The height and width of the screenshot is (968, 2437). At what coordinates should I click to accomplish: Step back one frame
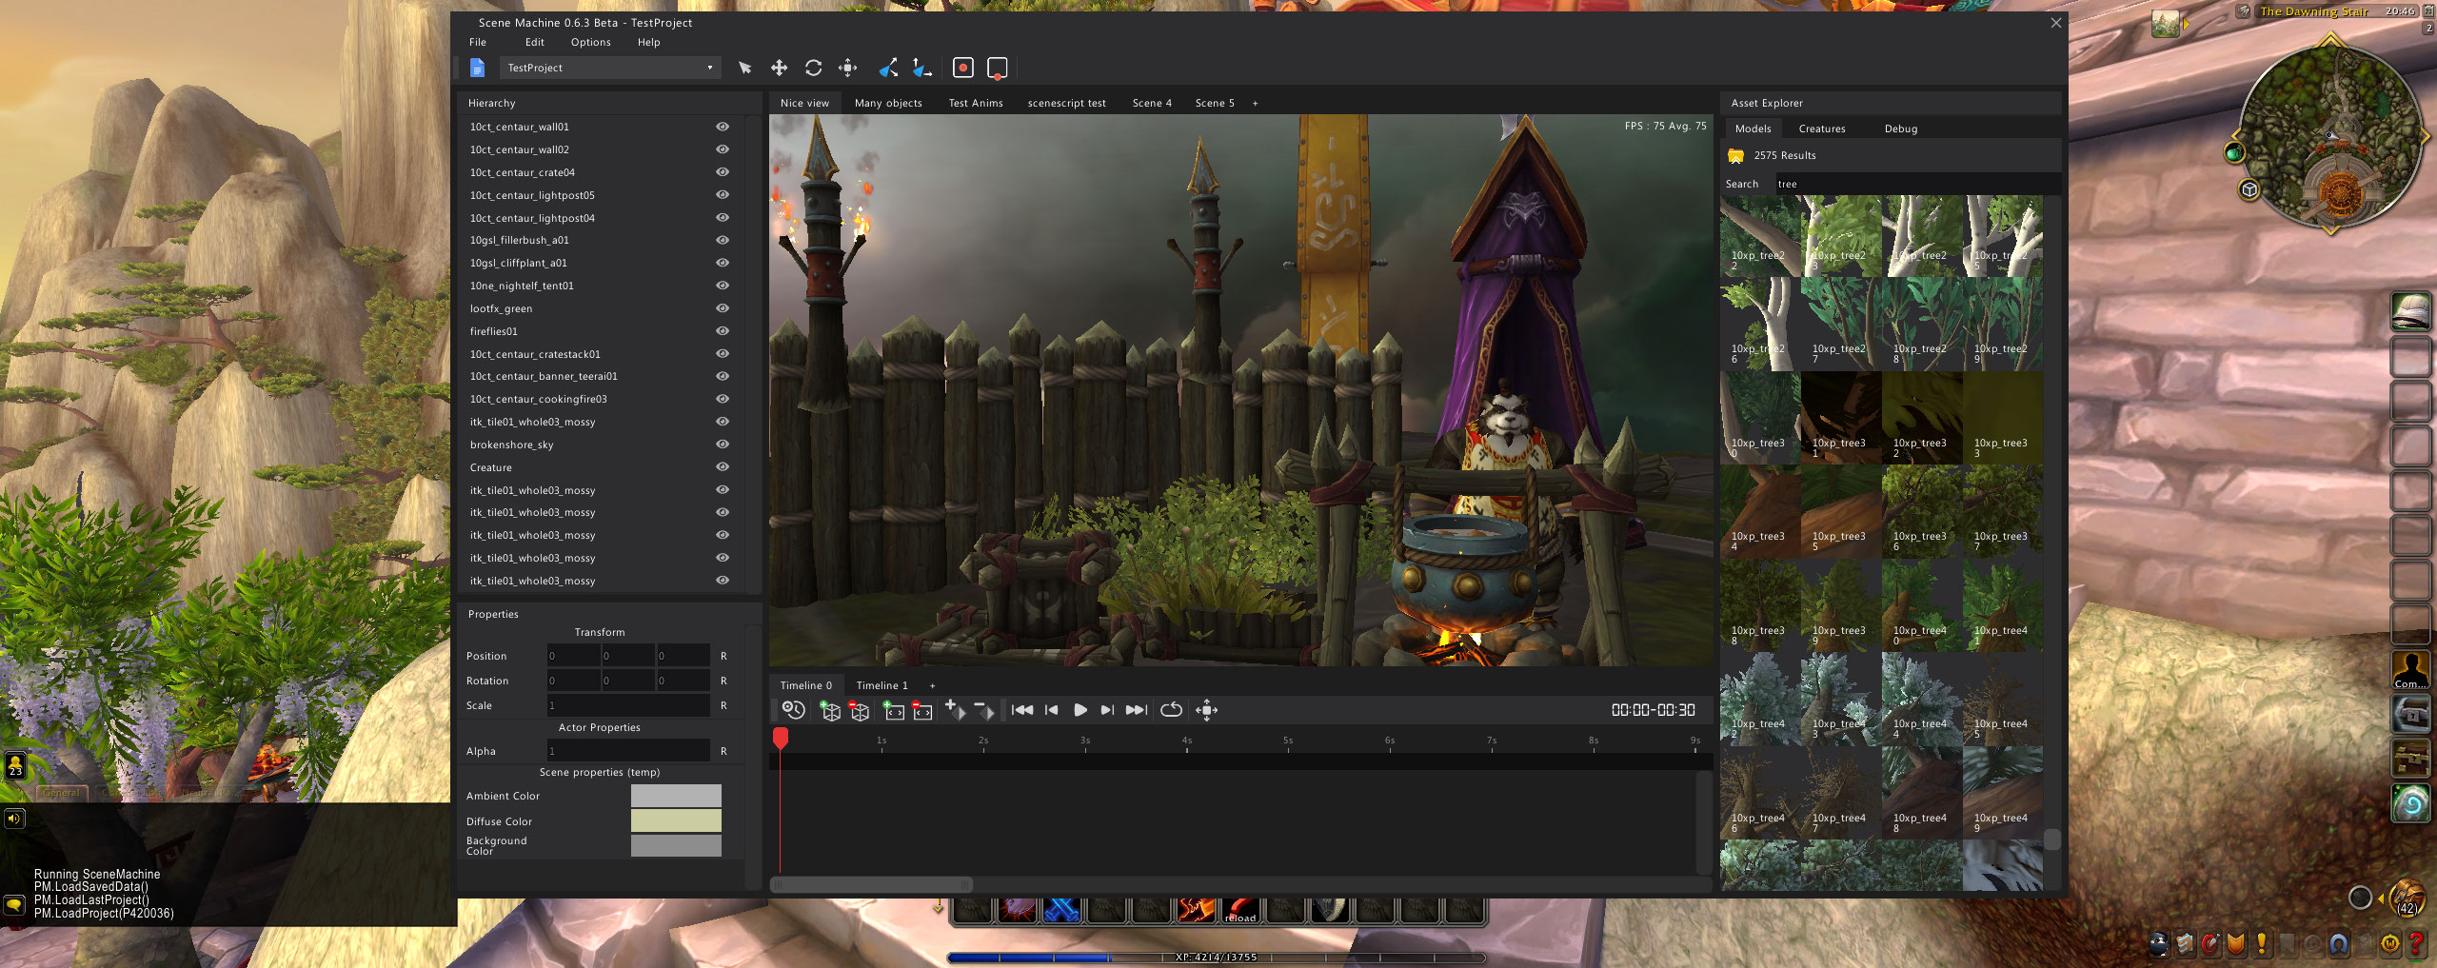point(1052,710)
